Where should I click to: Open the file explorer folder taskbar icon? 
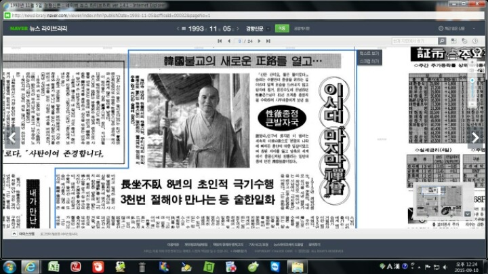(x=298, y=267)
